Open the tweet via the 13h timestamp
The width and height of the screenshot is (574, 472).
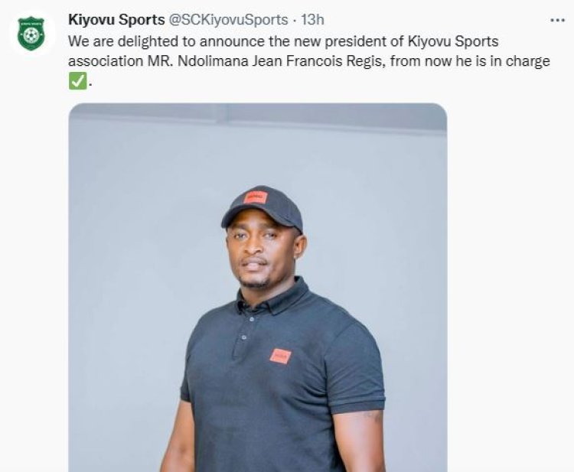(312, 20)
